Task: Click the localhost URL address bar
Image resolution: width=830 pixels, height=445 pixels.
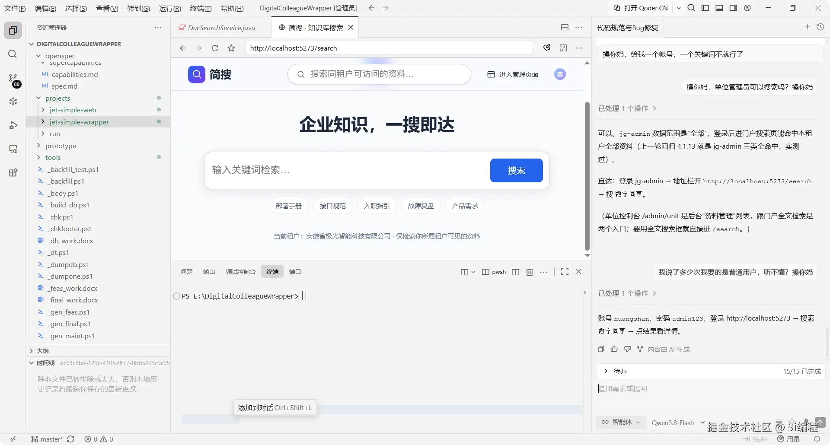Action: [389, 48]
